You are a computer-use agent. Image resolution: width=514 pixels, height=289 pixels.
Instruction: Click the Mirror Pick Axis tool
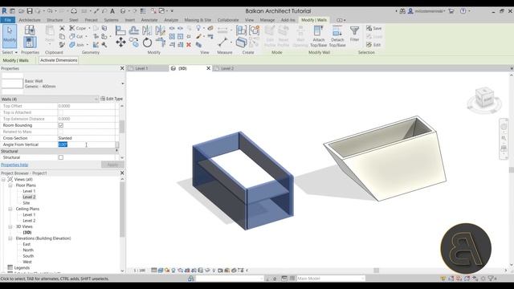coord(147,31)
